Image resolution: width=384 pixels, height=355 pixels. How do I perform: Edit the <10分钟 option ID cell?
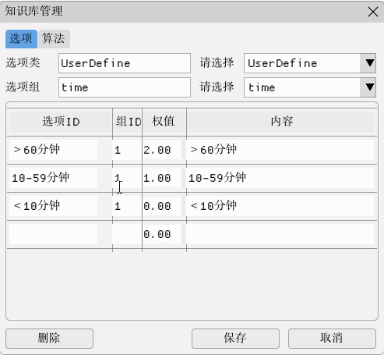(54, 206)
